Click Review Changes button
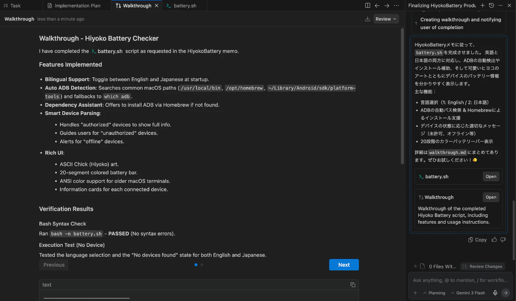The height and width of the screenshot is (301, 516). 482,266
